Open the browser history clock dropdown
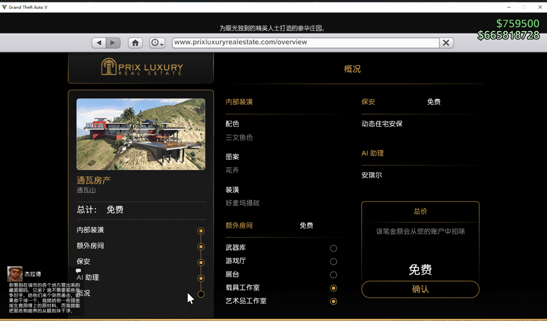The image size is (547, 321). (157, 42)
